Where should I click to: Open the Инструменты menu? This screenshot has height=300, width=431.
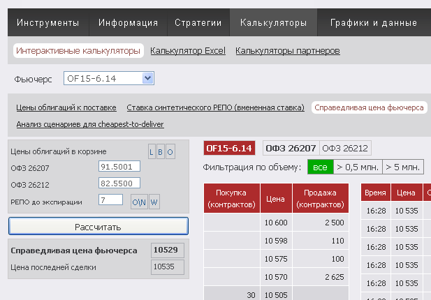pyautogui.click(x=48, y=22)
